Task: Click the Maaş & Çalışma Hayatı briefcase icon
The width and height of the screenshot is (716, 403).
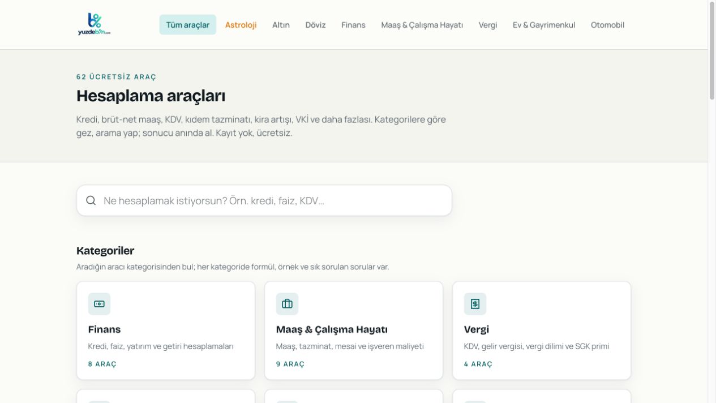Action: pyautogui.click(x=287, y=304)
